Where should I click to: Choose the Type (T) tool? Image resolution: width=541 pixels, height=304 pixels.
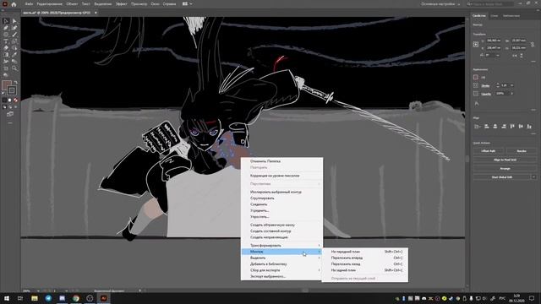click(x=6, y=41)
